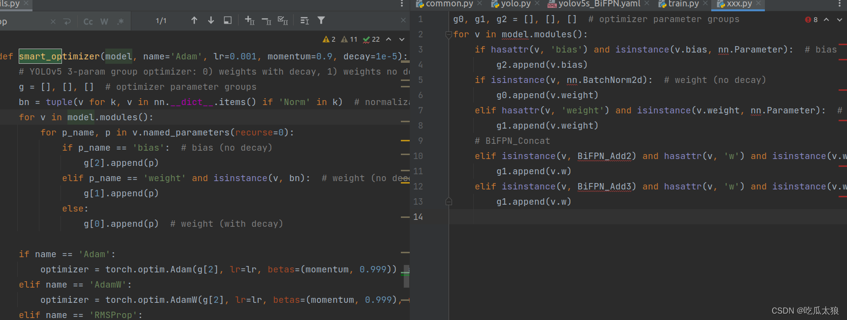Click 'g2.append(v.bias)' in xxx.py
The width and height of the screenshot is (847, 320).
coord(542,65)
